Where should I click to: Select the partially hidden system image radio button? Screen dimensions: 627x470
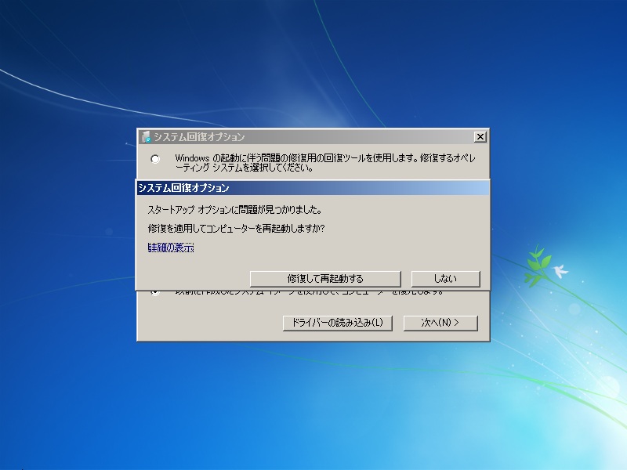[155, 292]
